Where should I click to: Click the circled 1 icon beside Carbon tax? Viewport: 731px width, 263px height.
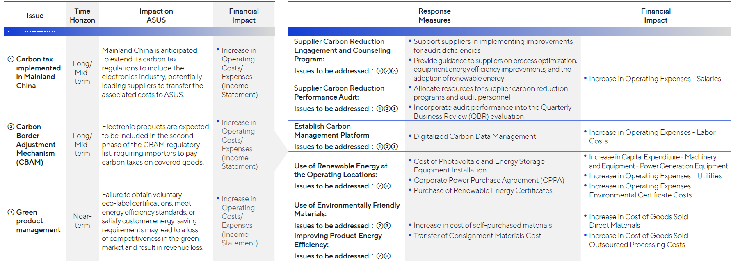[11, 59]
